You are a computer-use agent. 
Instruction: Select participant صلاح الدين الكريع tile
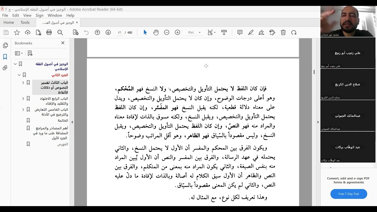click(x=348, y=84)
